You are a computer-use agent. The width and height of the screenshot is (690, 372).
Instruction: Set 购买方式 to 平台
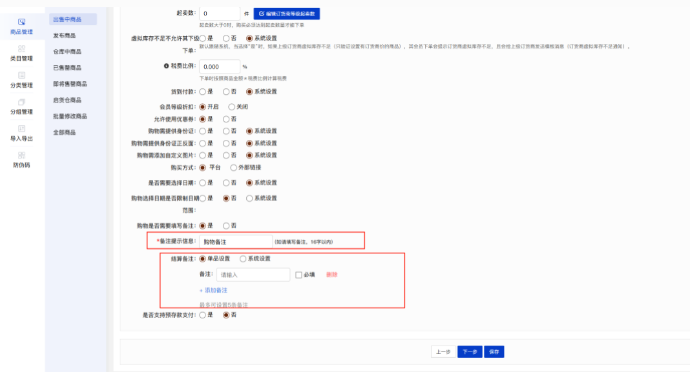click(x=202, y=168)
